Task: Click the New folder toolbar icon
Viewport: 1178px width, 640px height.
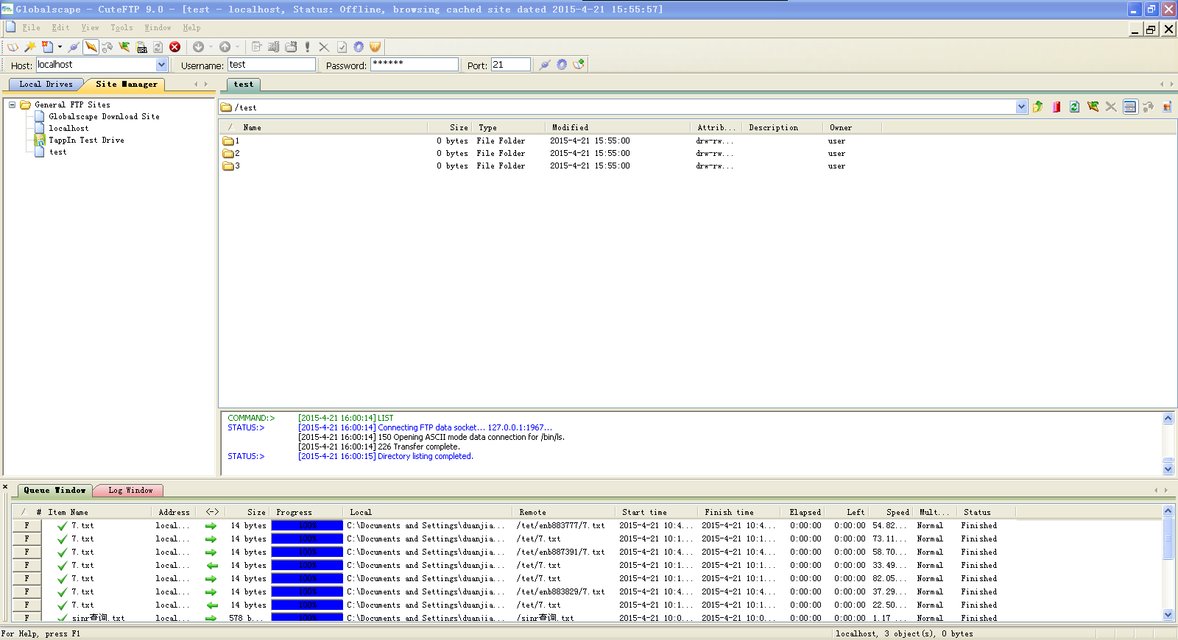Action: coord(291,46)
